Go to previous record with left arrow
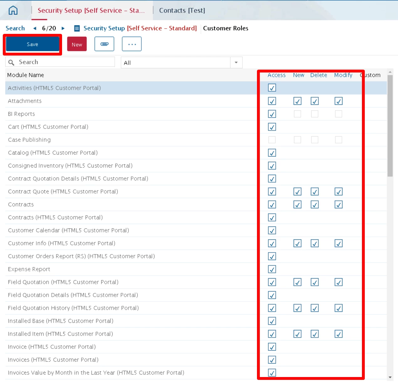 pyautogui.click(x=34, y=28)
